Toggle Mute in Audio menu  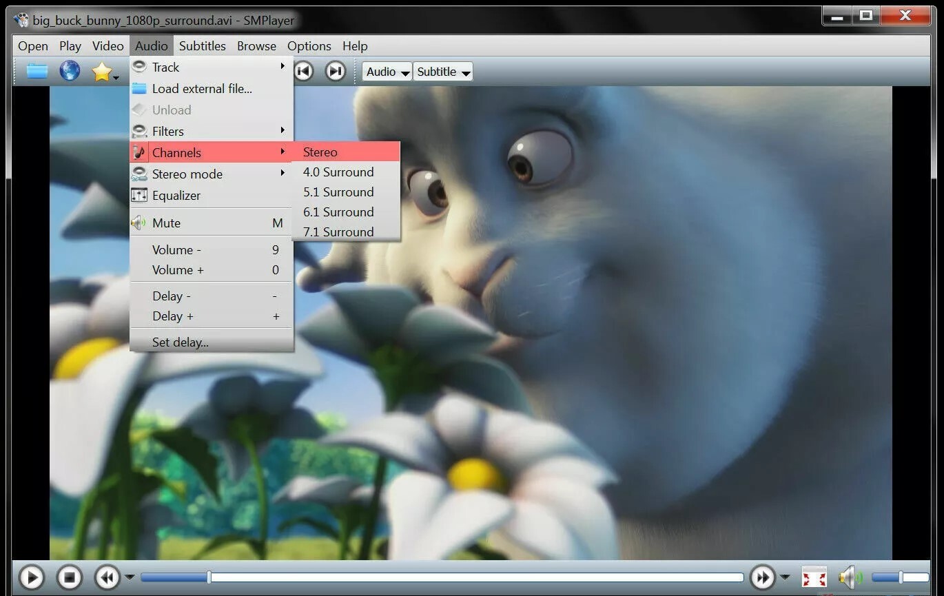tap(212, 223)
